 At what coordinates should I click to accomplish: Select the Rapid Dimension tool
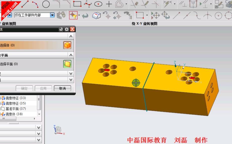click(x=167, y=4)
